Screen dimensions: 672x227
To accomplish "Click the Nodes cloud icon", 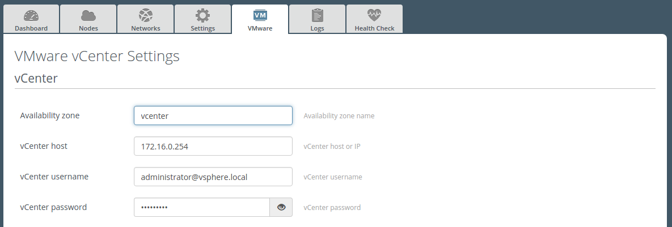I will coord(88,15).
